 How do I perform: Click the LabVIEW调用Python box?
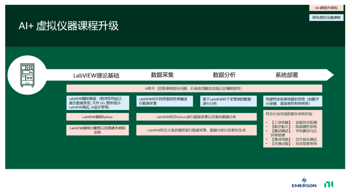click(x=98, y=117)
